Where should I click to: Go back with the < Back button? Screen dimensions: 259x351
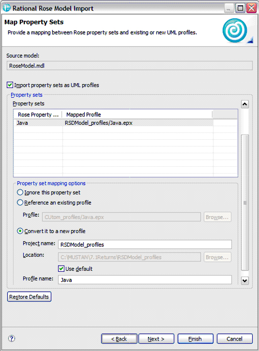pos(119,339)
